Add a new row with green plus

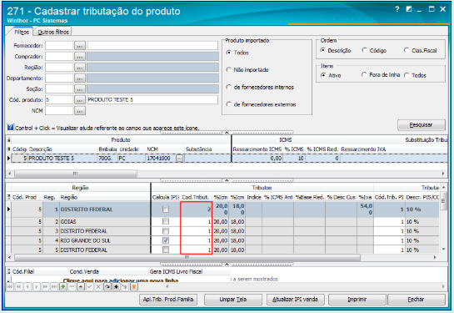pos(63,287)
